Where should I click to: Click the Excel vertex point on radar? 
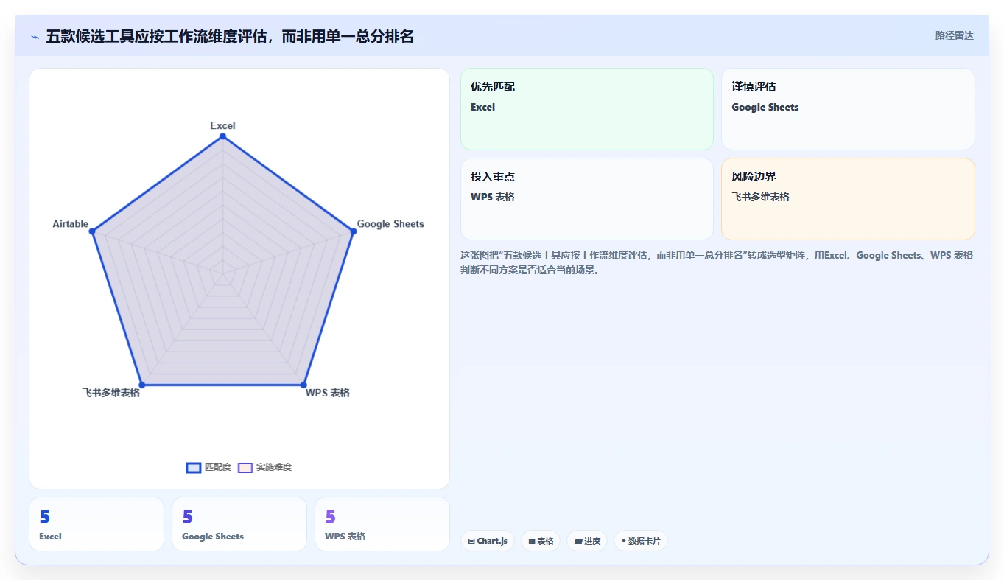coord(222,136)
